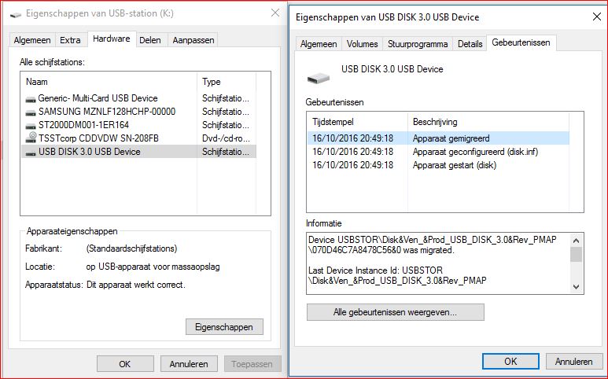Click the USB-station title bar drive icon
The image size is (608, 379).
16,13
